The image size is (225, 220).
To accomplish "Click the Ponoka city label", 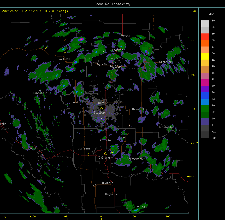I will (x=125, y=36).
